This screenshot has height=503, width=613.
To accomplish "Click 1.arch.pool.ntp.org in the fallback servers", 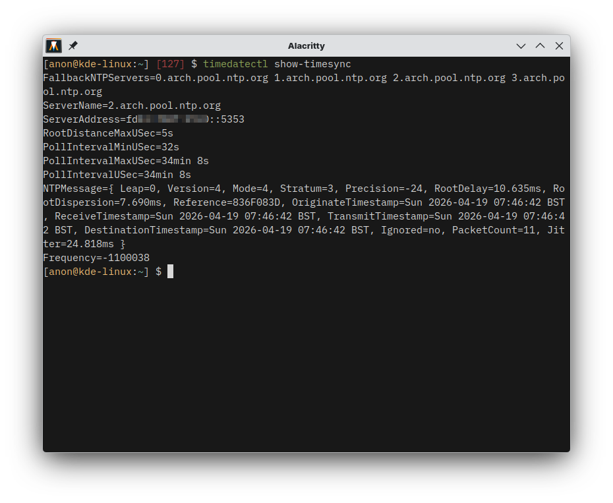I will (330, 78).
